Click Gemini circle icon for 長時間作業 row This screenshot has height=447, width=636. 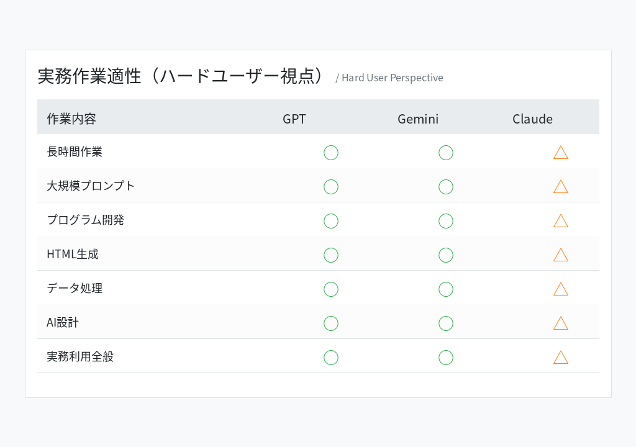446,153
